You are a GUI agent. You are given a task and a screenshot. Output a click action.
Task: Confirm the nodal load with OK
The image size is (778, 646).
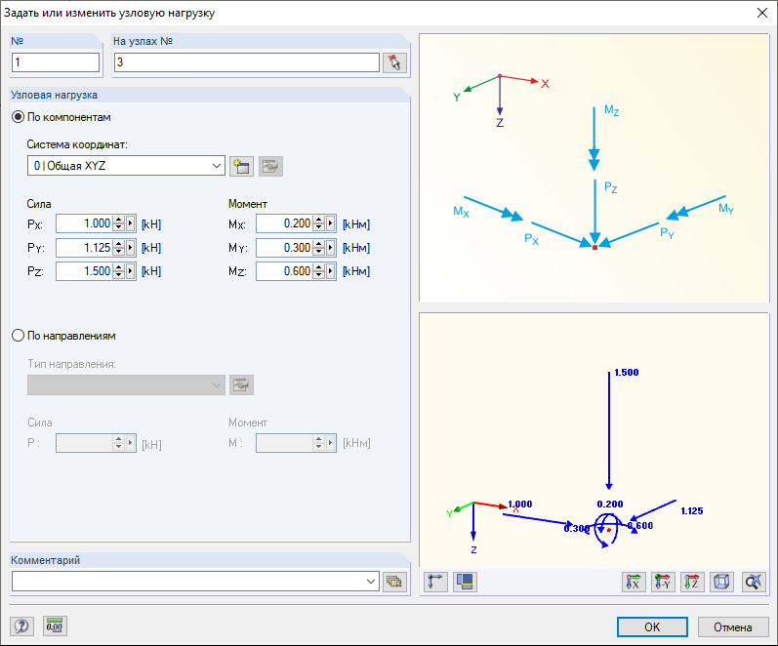pos(652,627)
